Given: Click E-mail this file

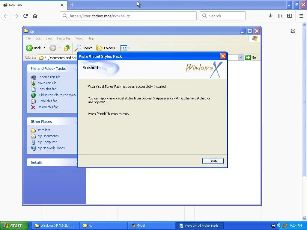Looking at the screenshot, I should coord(47,101).
